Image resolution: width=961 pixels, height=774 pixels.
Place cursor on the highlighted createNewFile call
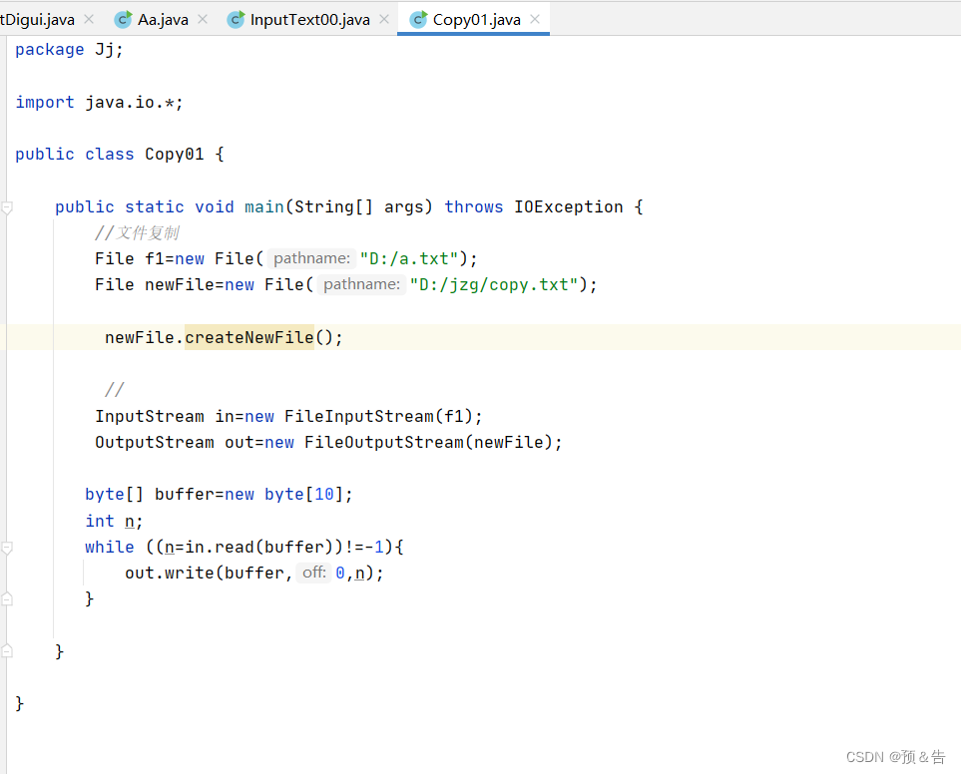[248, 337]
